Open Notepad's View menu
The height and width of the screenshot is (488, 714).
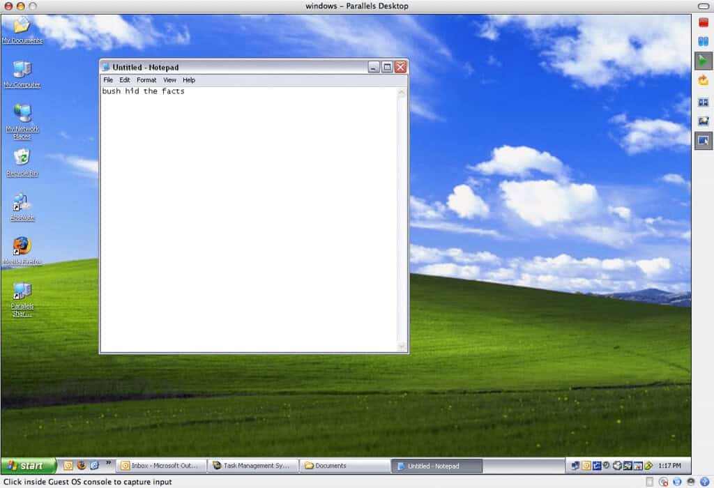tap(169, 80)
